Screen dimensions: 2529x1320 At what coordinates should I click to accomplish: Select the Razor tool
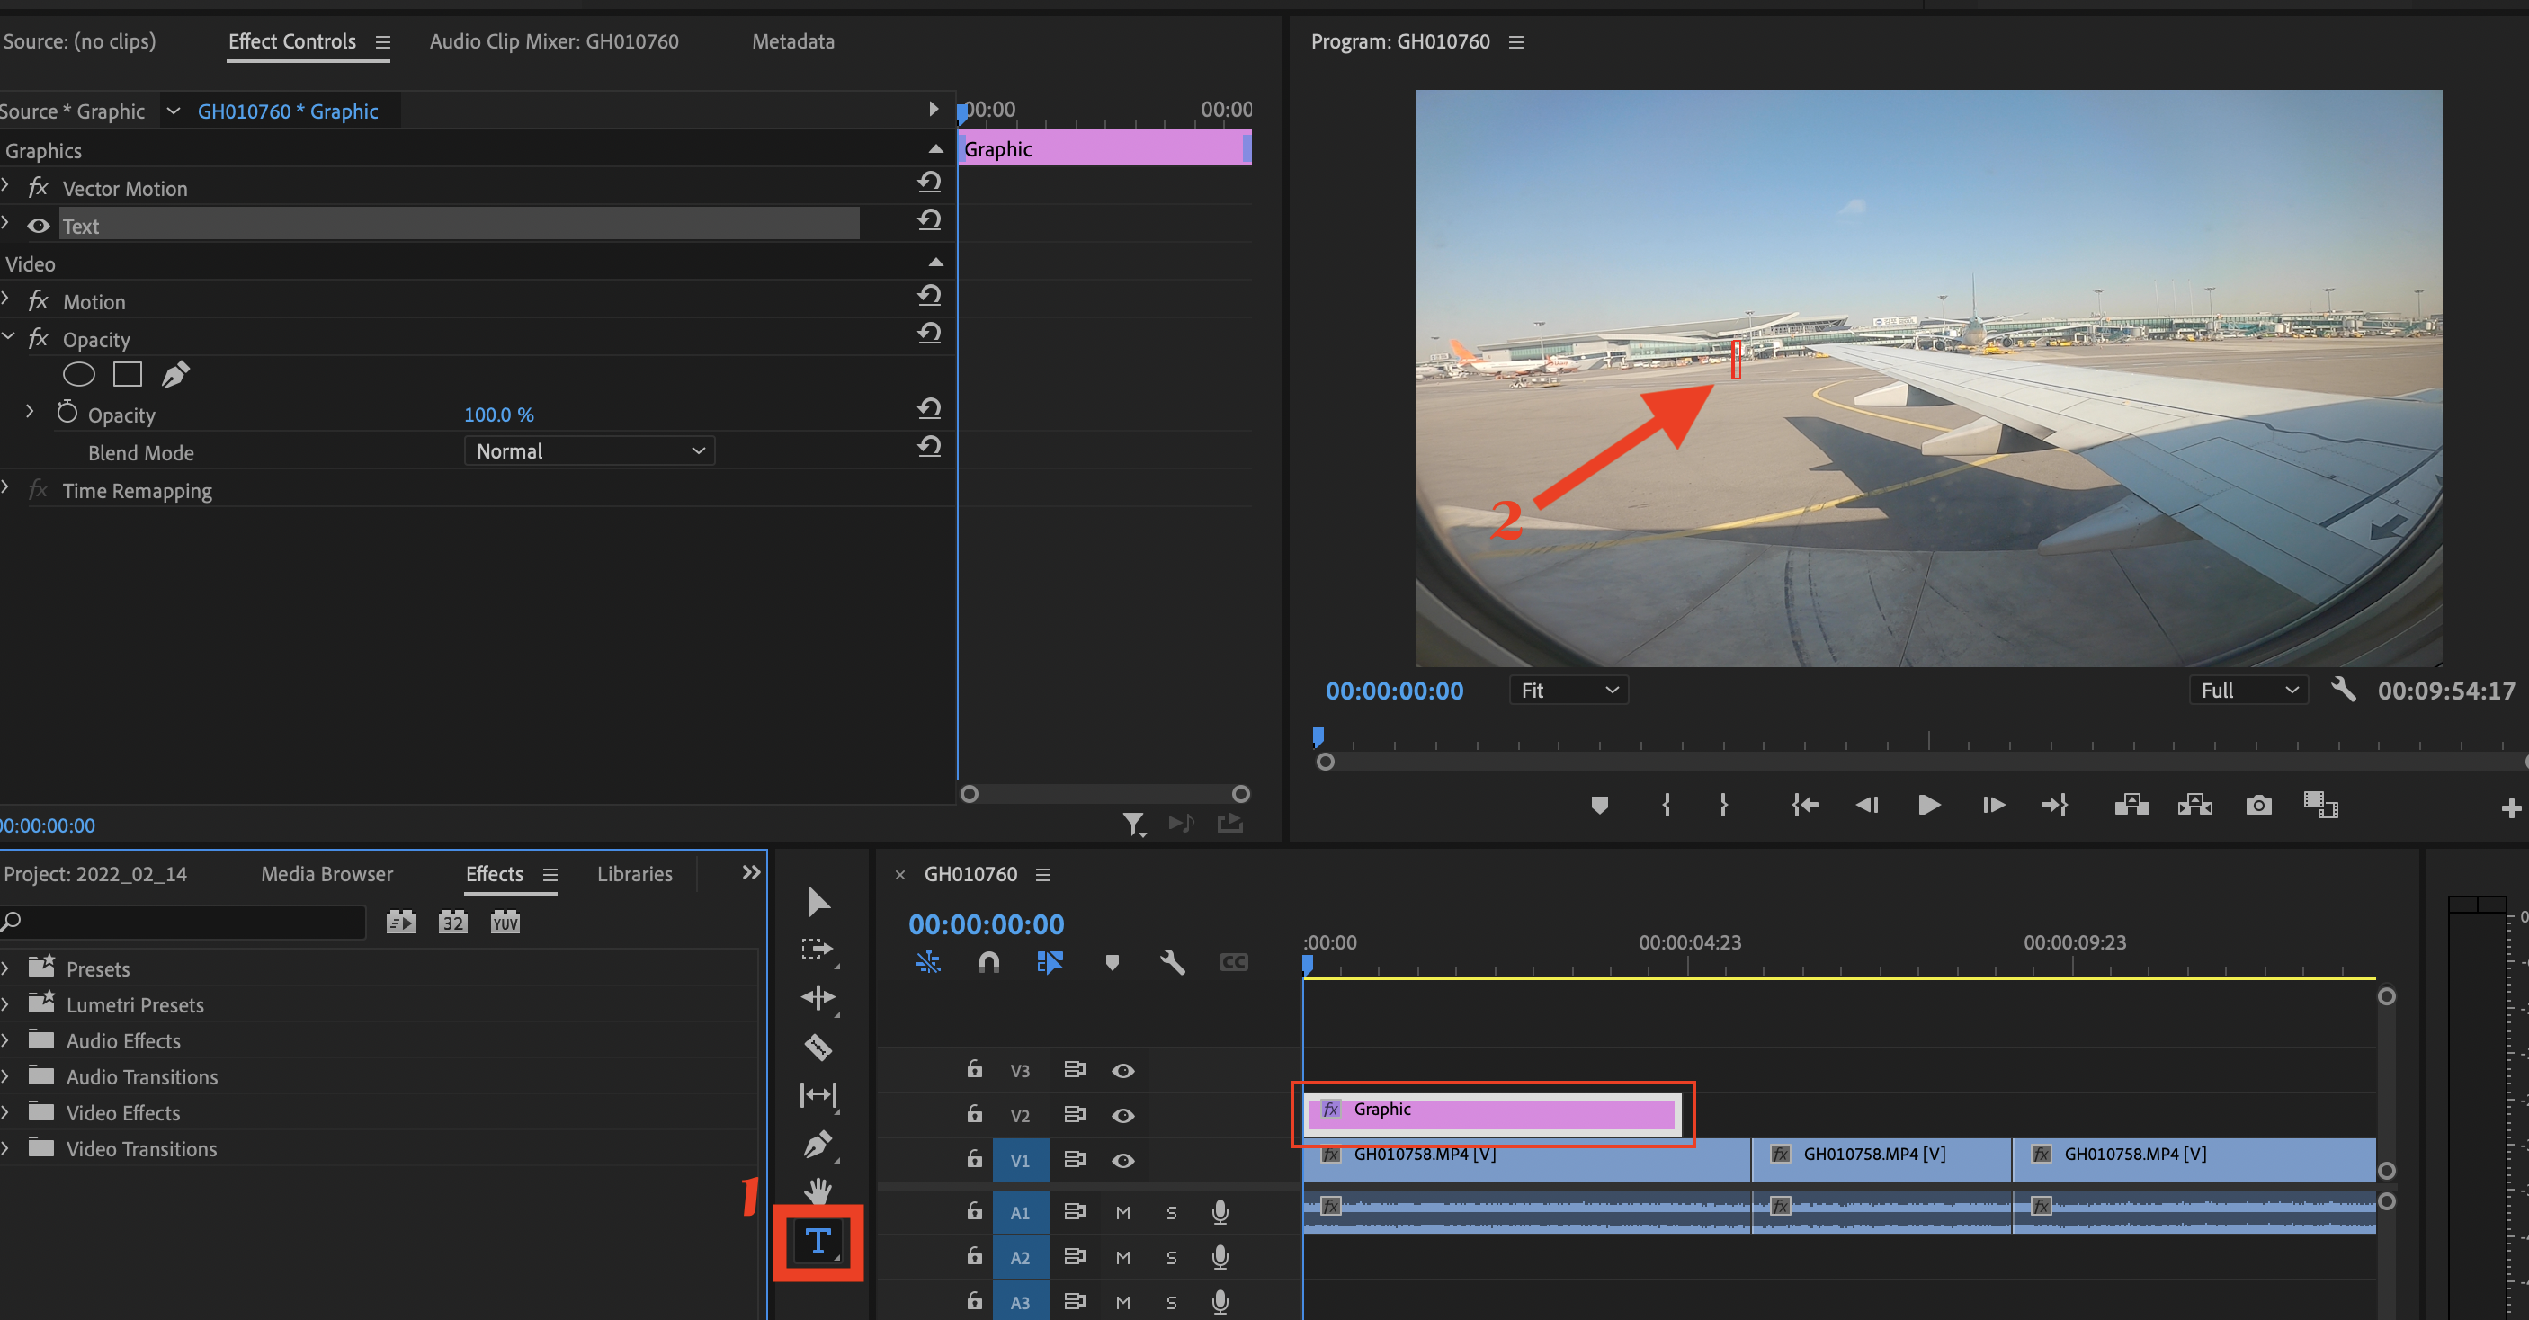point(818,1046)
